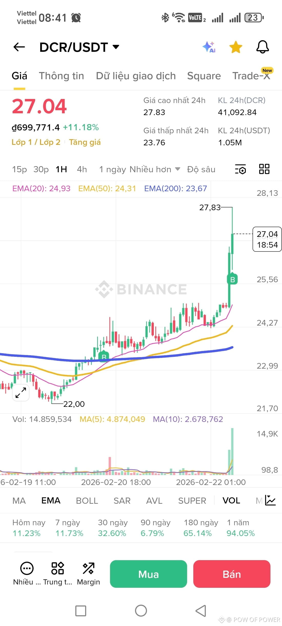Select the 1H timeframe
Image resolution: width=282 pixels, height=626 pixels.
(x=62, y=169)
